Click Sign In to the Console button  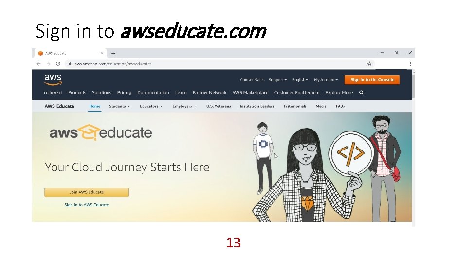(x=372, y=80)
